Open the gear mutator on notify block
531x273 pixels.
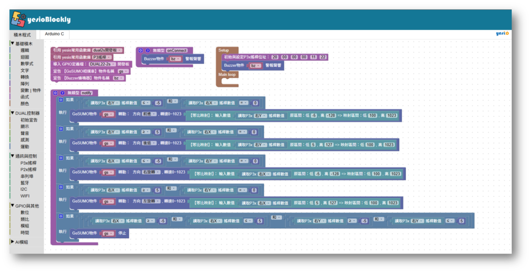(55, 93)
